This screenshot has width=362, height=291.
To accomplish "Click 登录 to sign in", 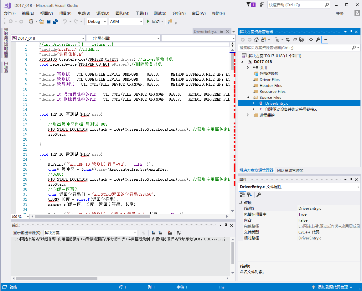I will 340,13.
